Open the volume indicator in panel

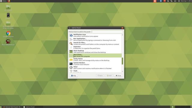175,1
